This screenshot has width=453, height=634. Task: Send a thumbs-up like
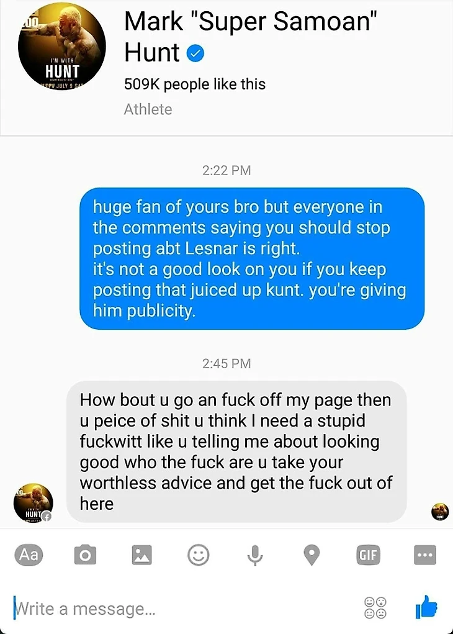[x=426, y=607]
